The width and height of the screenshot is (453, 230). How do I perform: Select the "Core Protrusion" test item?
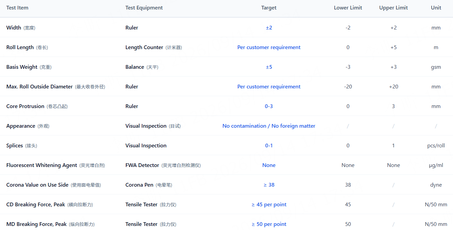(x=37, y=106)
